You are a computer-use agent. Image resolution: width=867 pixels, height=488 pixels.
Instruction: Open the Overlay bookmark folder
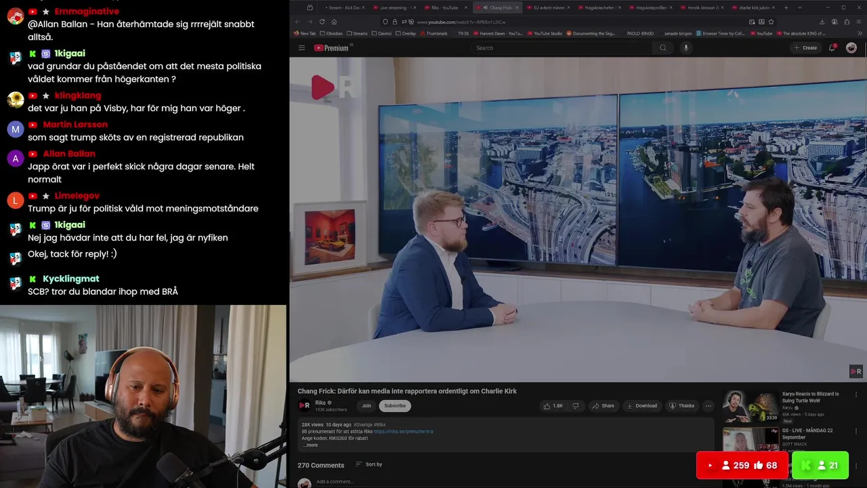(406, 33)
